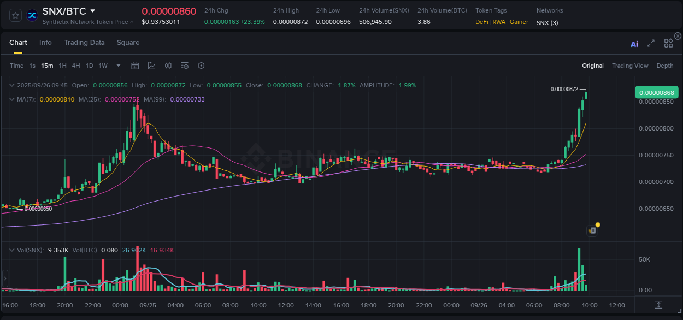The width and height of the screenshot is (683, 320).
Task: Select the Depth chart view
Action: (x=664, y=66)
